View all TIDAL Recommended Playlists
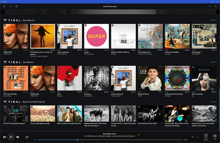The width and height of the screenshot is (220, 143). (213, 102)
